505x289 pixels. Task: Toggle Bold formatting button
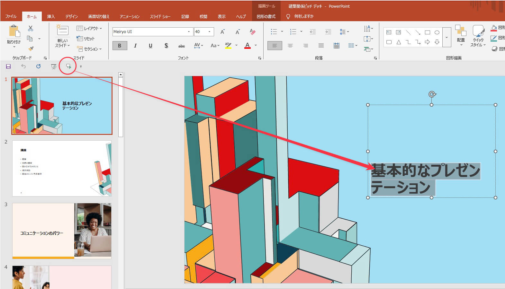click(120, 46)
